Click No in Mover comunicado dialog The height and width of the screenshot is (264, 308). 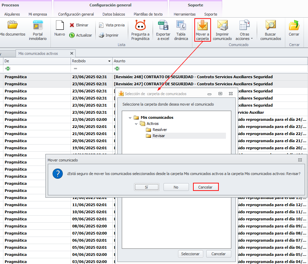[176, 187]
